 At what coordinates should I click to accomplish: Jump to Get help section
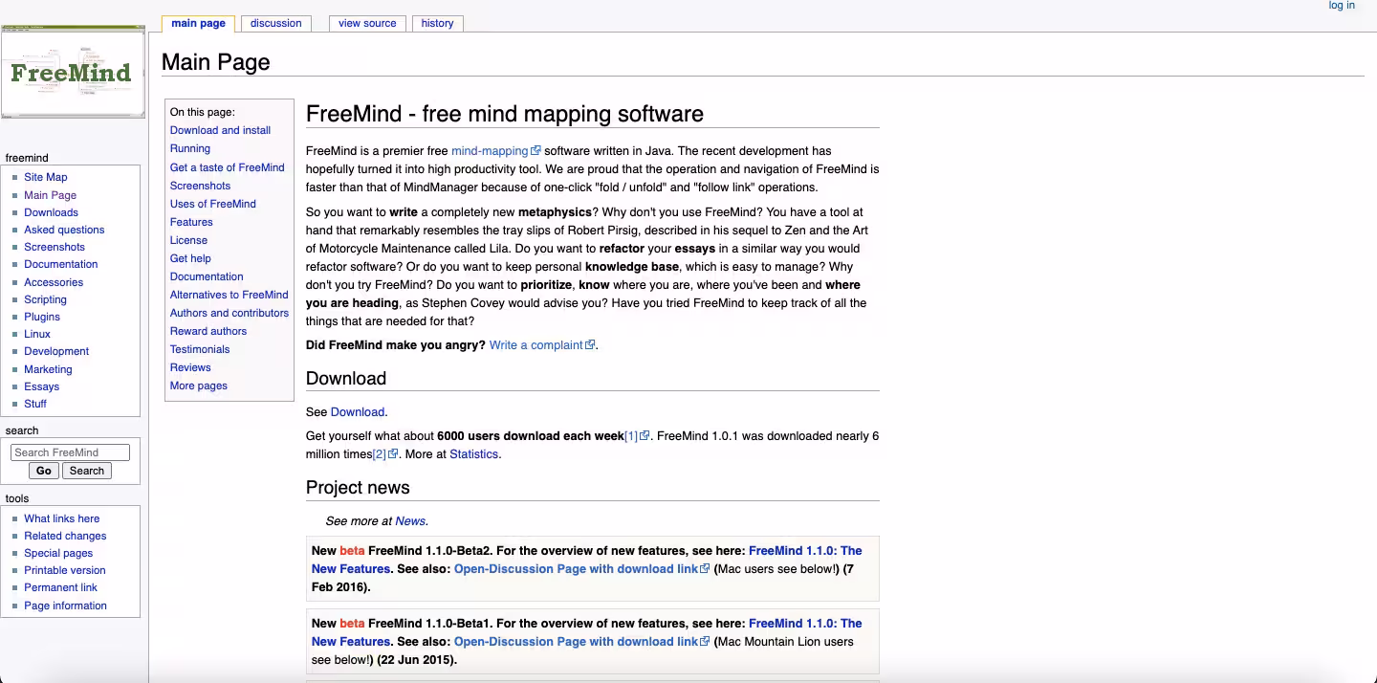[x=190, y=258]
